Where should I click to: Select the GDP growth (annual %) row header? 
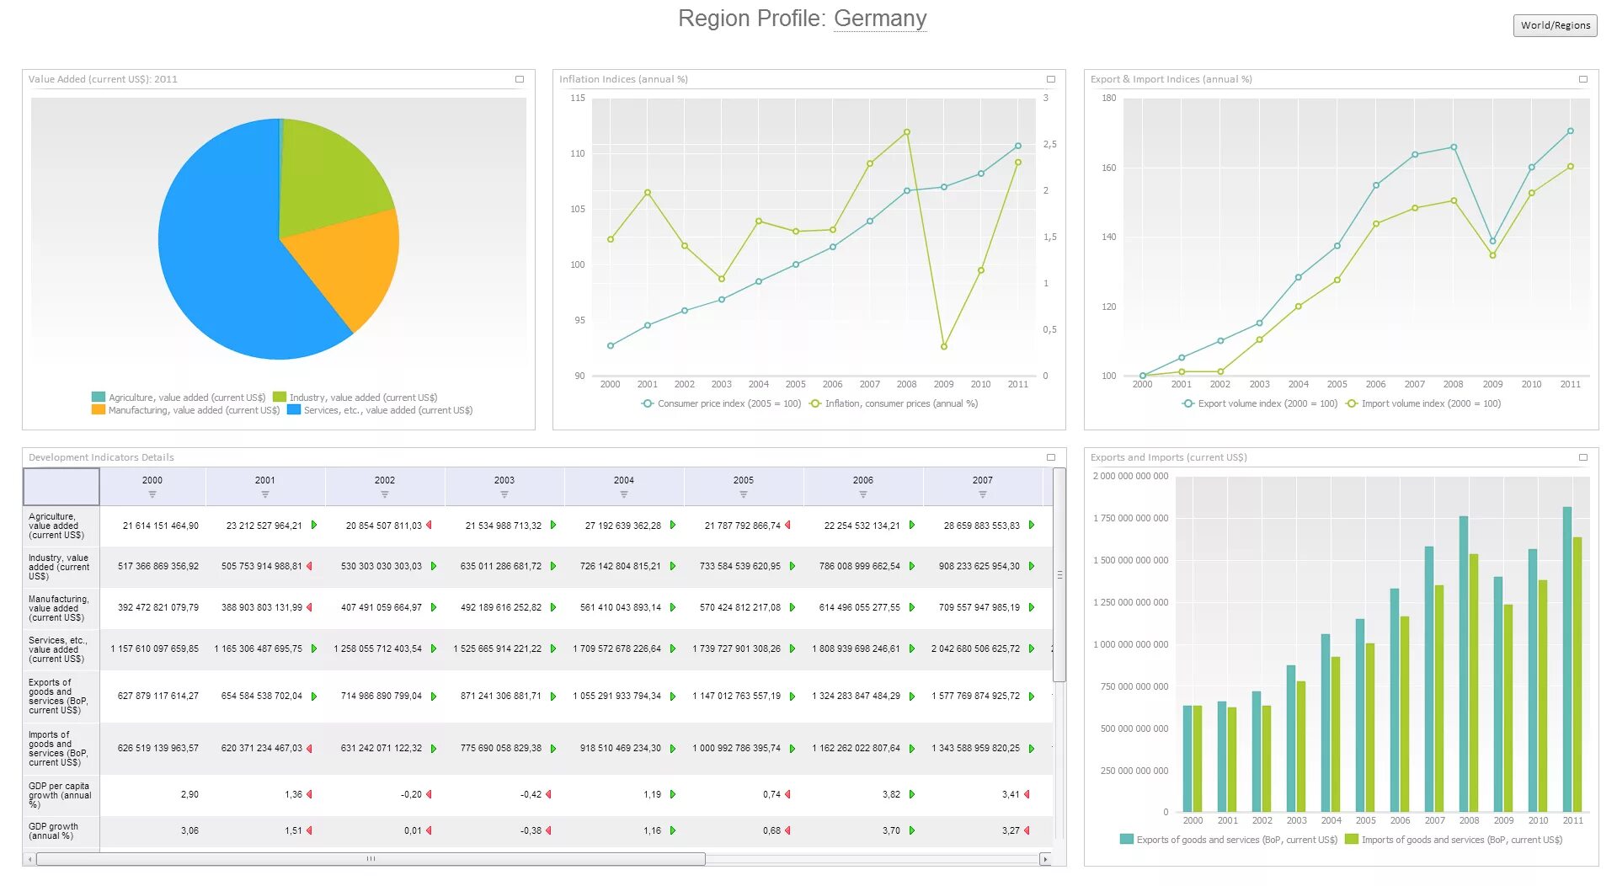tap(61, 831)
